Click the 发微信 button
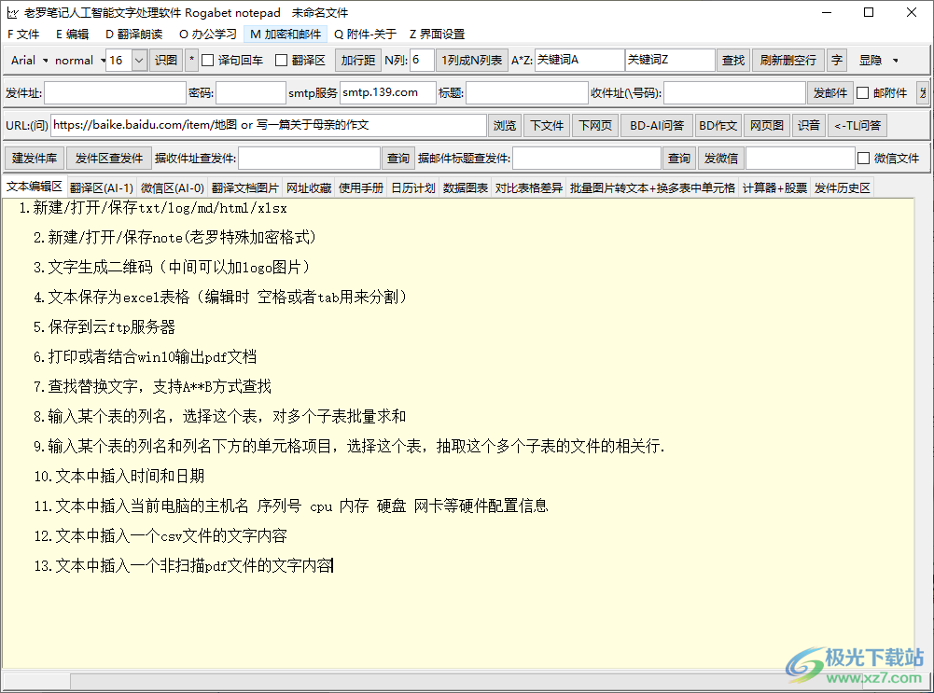This screenshot has height=693, width=934. click(x=720, y=158)
